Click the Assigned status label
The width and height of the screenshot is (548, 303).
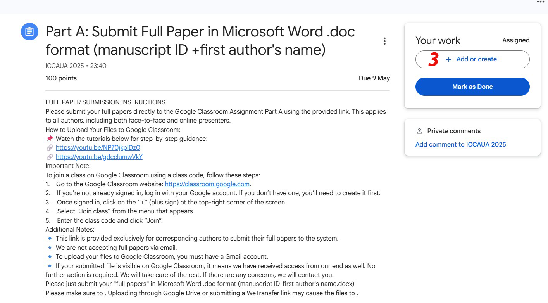515,40
